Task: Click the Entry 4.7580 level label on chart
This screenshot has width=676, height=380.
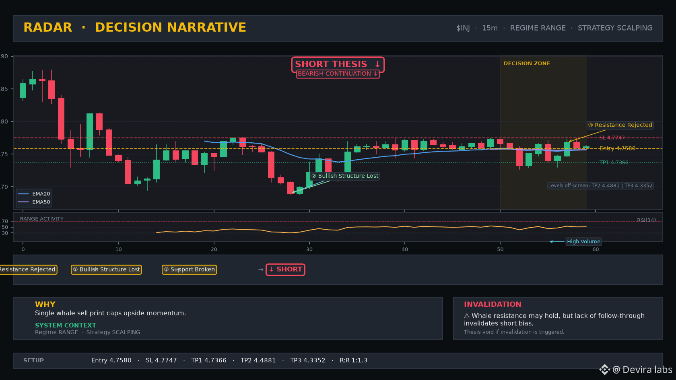Action: [617, 148]
